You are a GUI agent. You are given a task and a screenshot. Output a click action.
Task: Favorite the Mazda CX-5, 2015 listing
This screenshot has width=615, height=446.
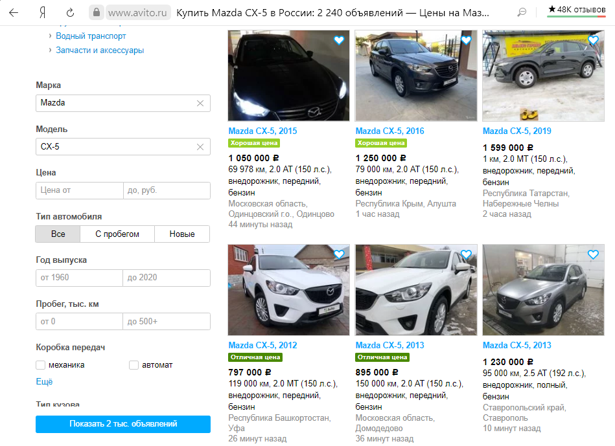tap(339, 40)
